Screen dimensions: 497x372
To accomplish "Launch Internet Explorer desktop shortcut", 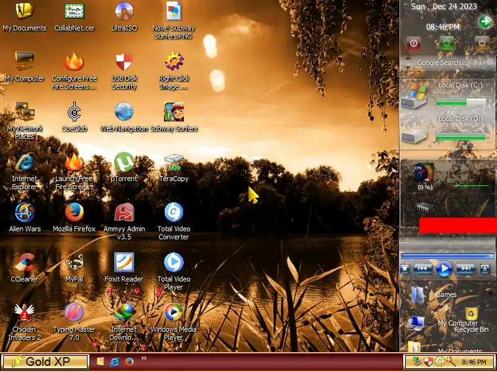I will tap(25, 171).
